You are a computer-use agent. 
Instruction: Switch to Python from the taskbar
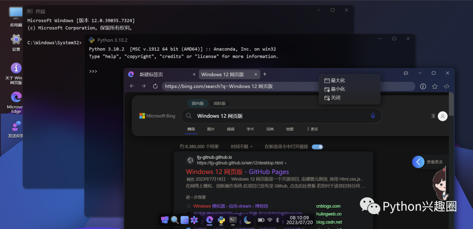point(222,220)
